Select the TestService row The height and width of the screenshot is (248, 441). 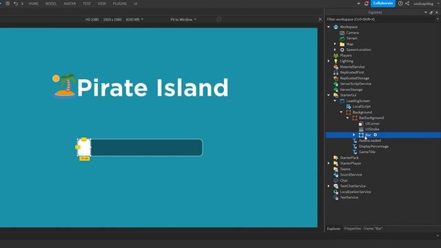[383, 198]
